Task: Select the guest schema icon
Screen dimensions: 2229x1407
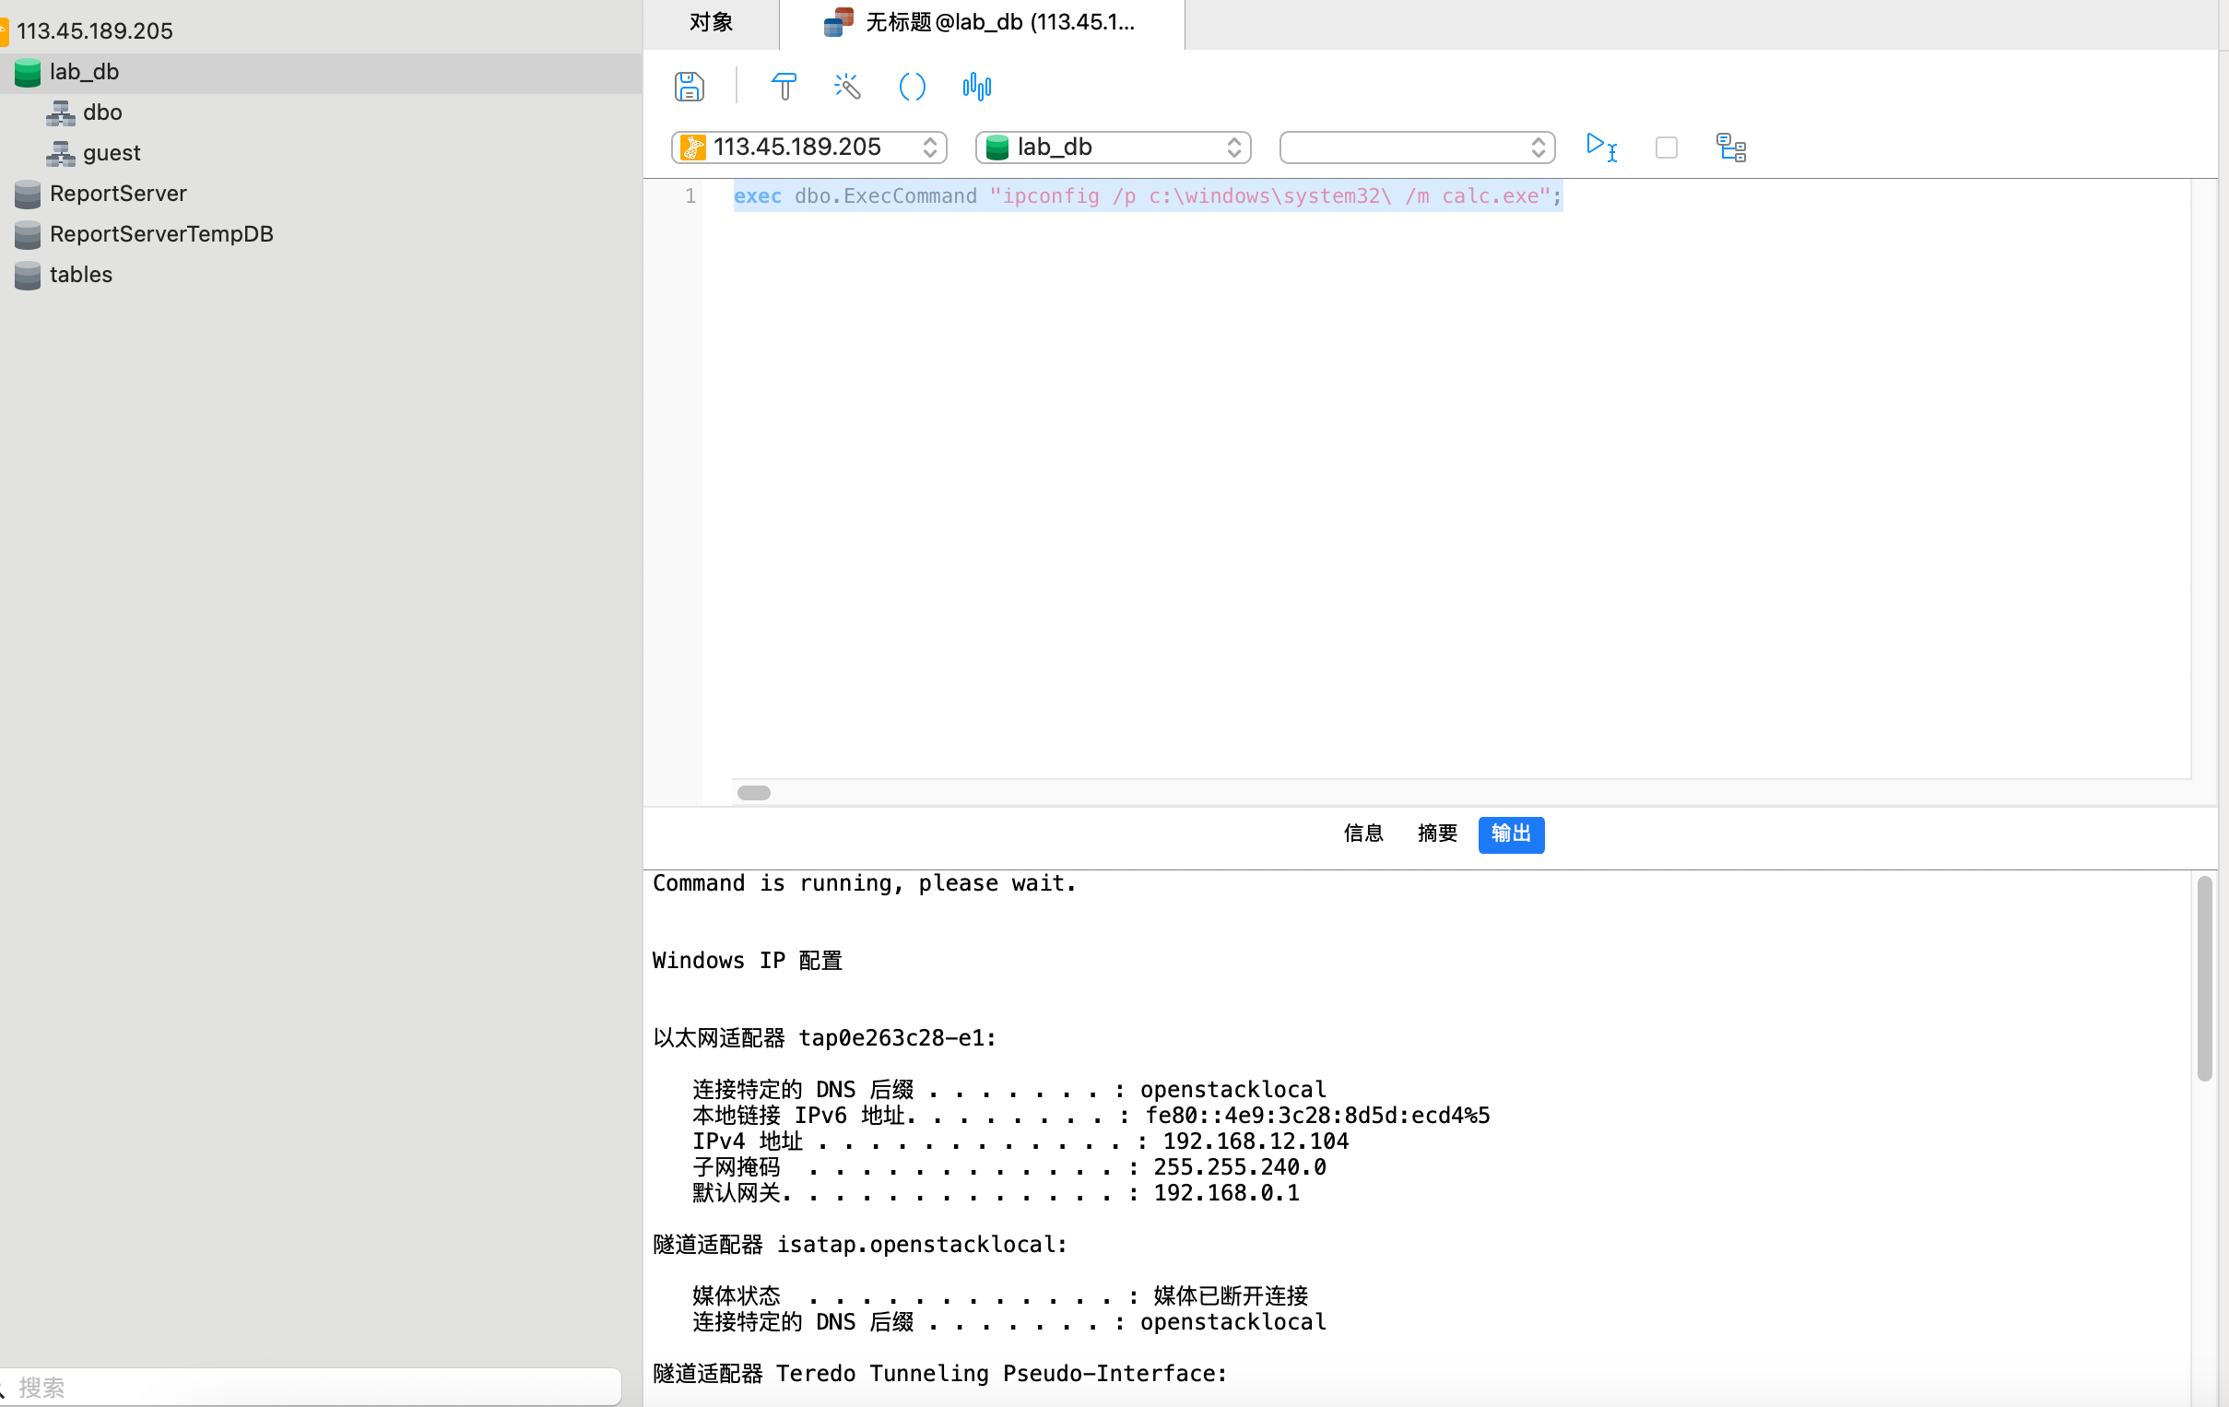Action: tap(61, 153)
